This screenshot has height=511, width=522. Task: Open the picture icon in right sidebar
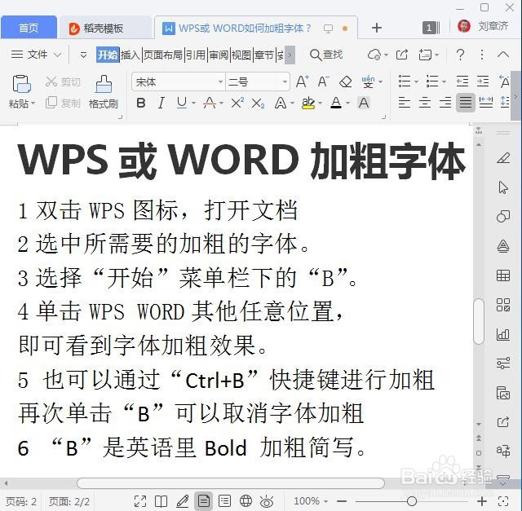(503, 393)
